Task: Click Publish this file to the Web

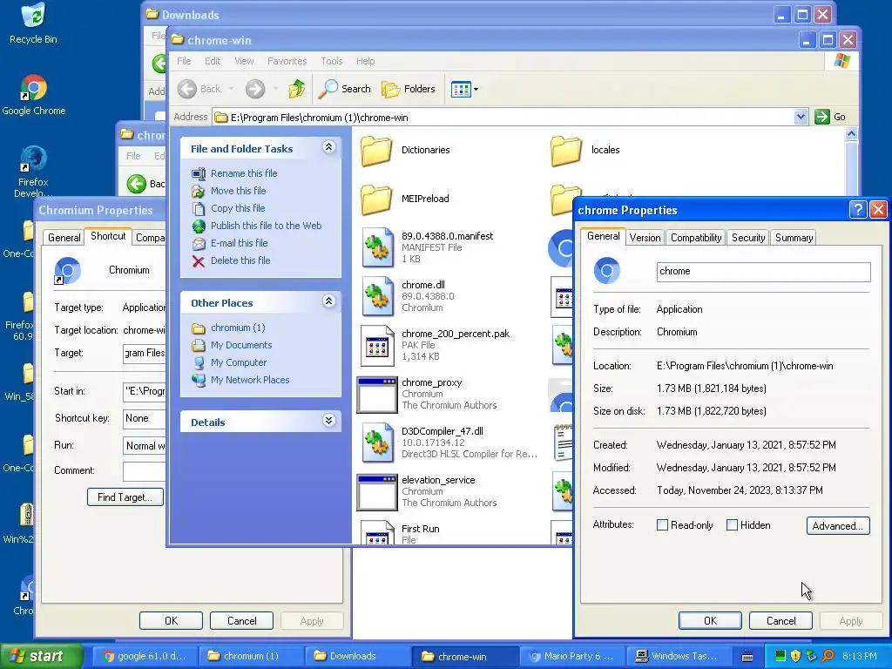Action: click(x=267, y=226)
